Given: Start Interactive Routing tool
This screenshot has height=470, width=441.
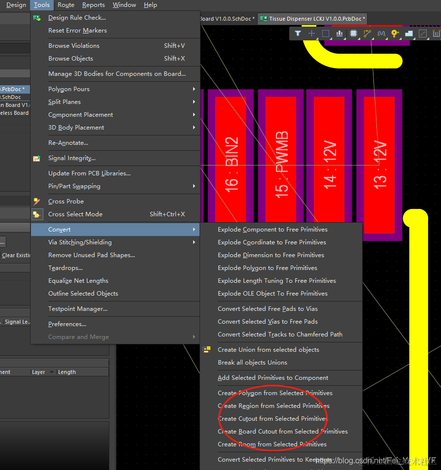Looking at the screenshot, I should tap(367, 34).
